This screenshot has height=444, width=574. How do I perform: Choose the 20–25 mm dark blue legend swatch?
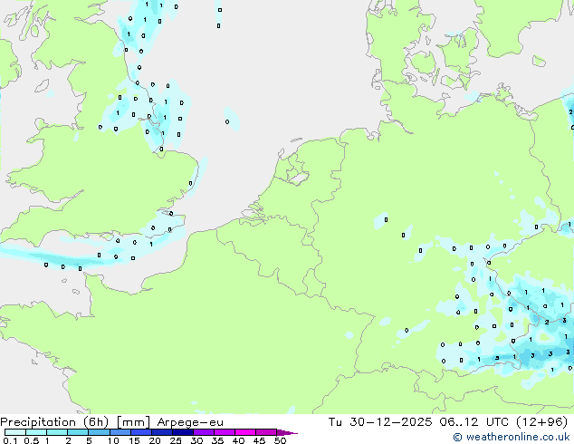(x=161, y=432)
